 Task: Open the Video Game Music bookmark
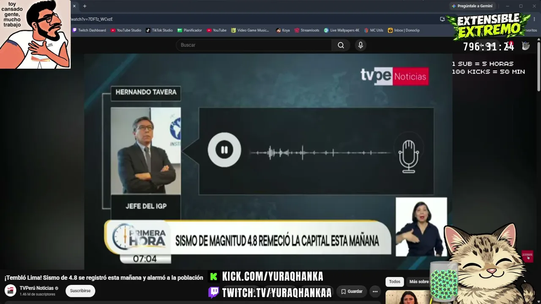tap(250, 30)
